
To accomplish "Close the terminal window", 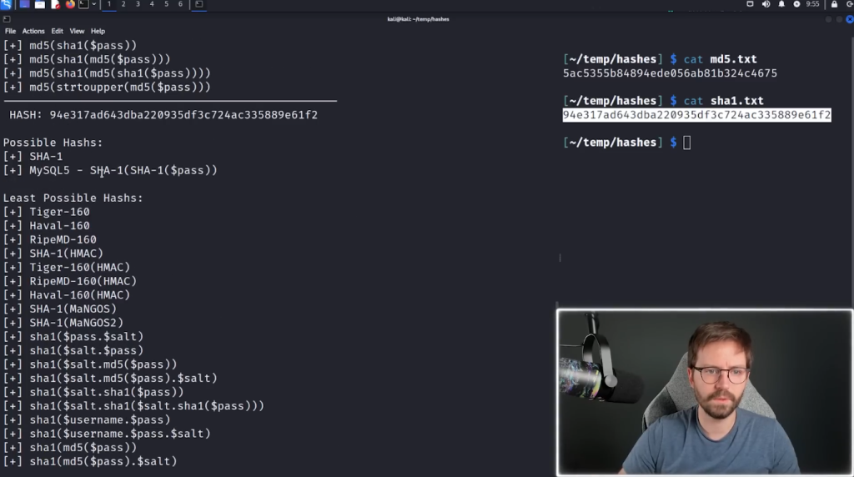I will pos(849,19).
